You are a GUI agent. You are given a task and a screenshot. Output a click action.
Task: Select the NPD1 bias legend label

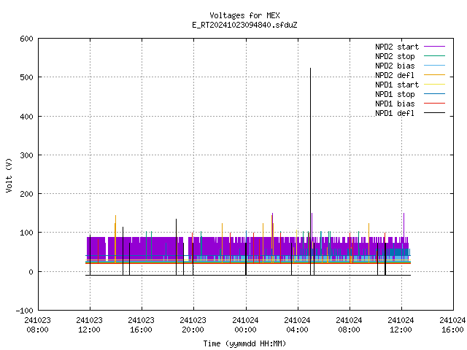pos(395,104)
